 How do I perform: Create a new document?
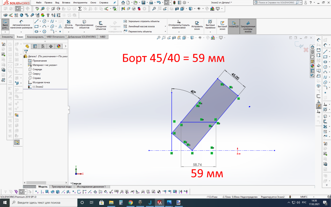click(x=128, y=2)
